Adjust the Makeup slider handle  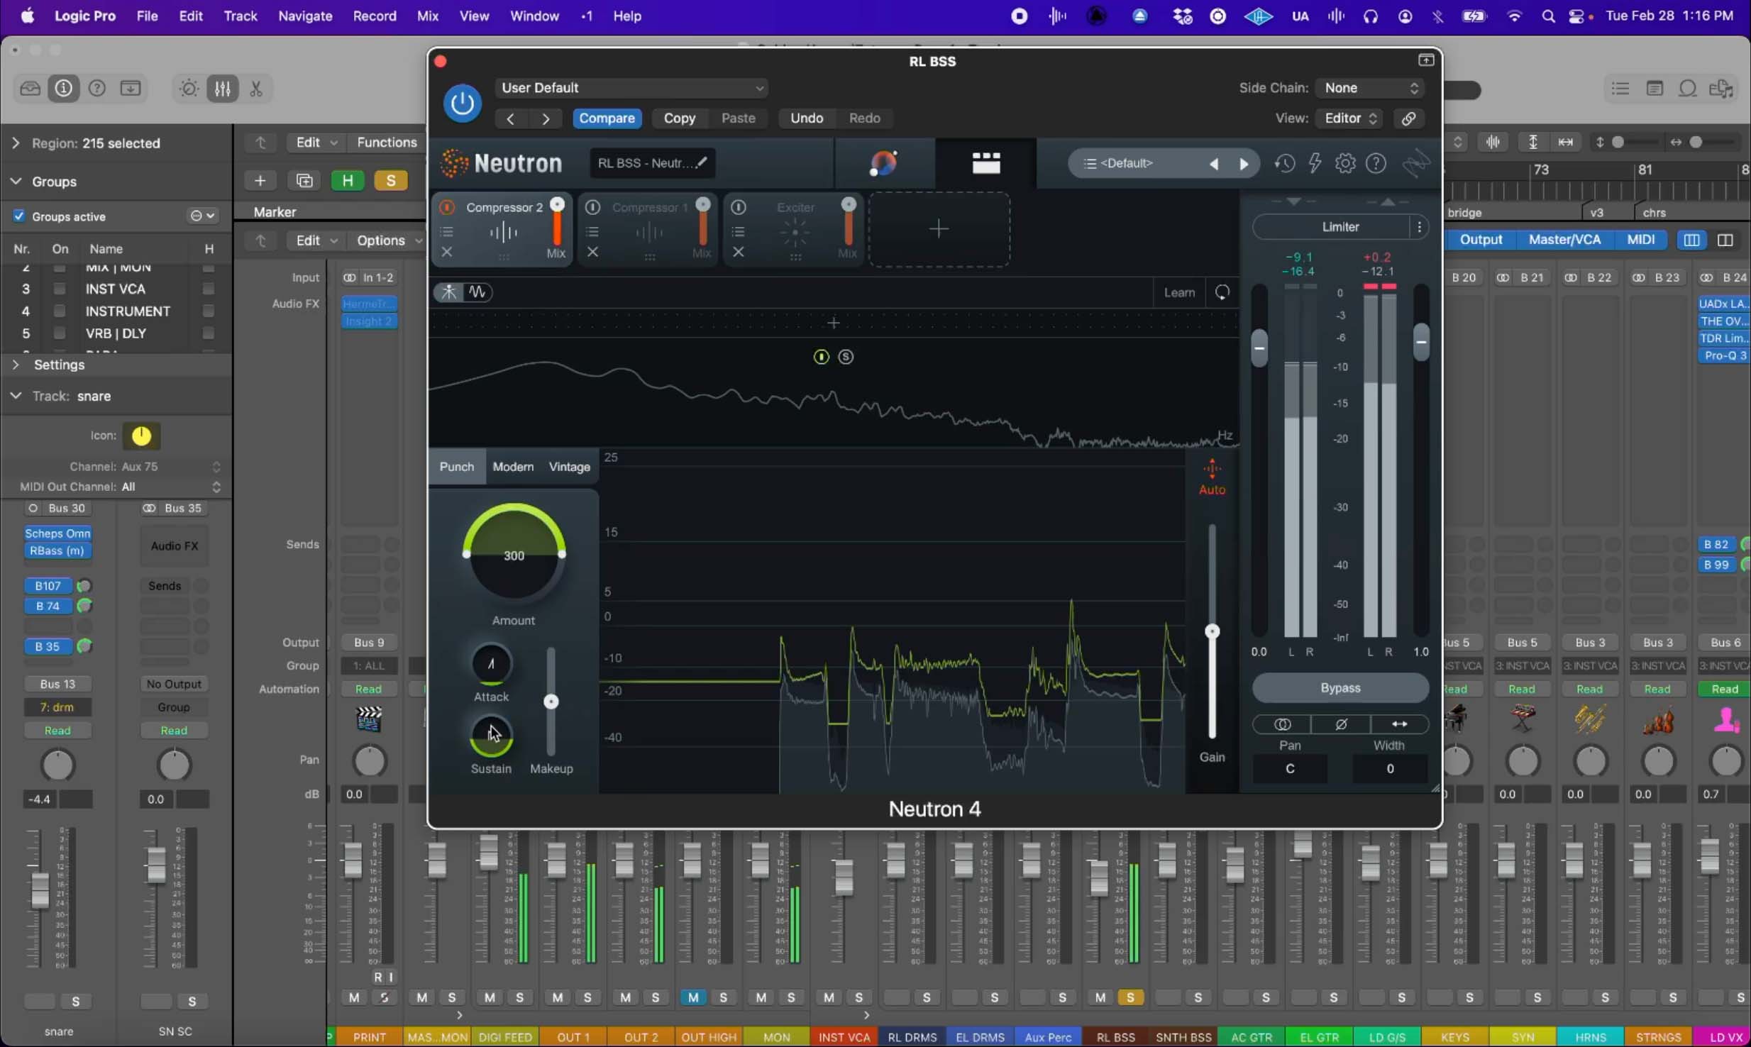(551, 702)
